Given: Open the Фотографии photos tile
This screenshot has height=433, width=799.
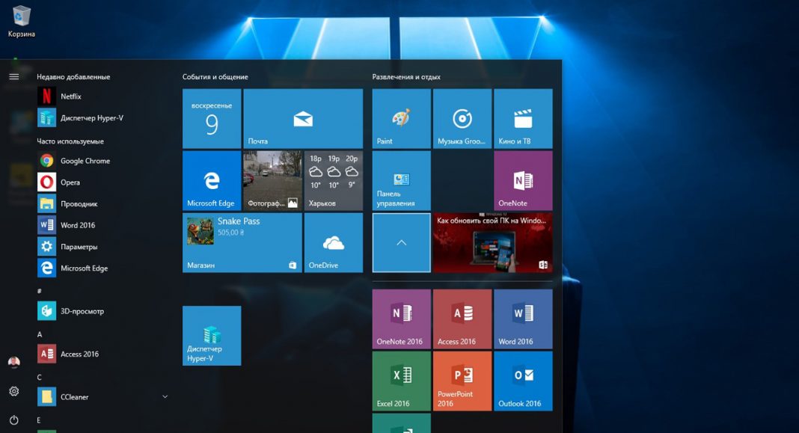Looking at the screenshot, I should pyautogui.click(x=272, y=181).
